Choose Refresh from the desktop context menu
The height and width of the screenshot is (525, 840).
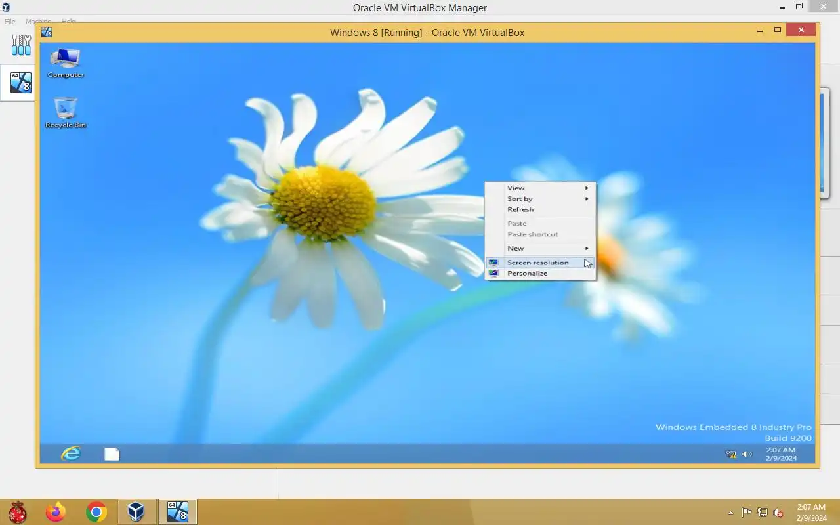pyautogui.click(x=540, y=209)
